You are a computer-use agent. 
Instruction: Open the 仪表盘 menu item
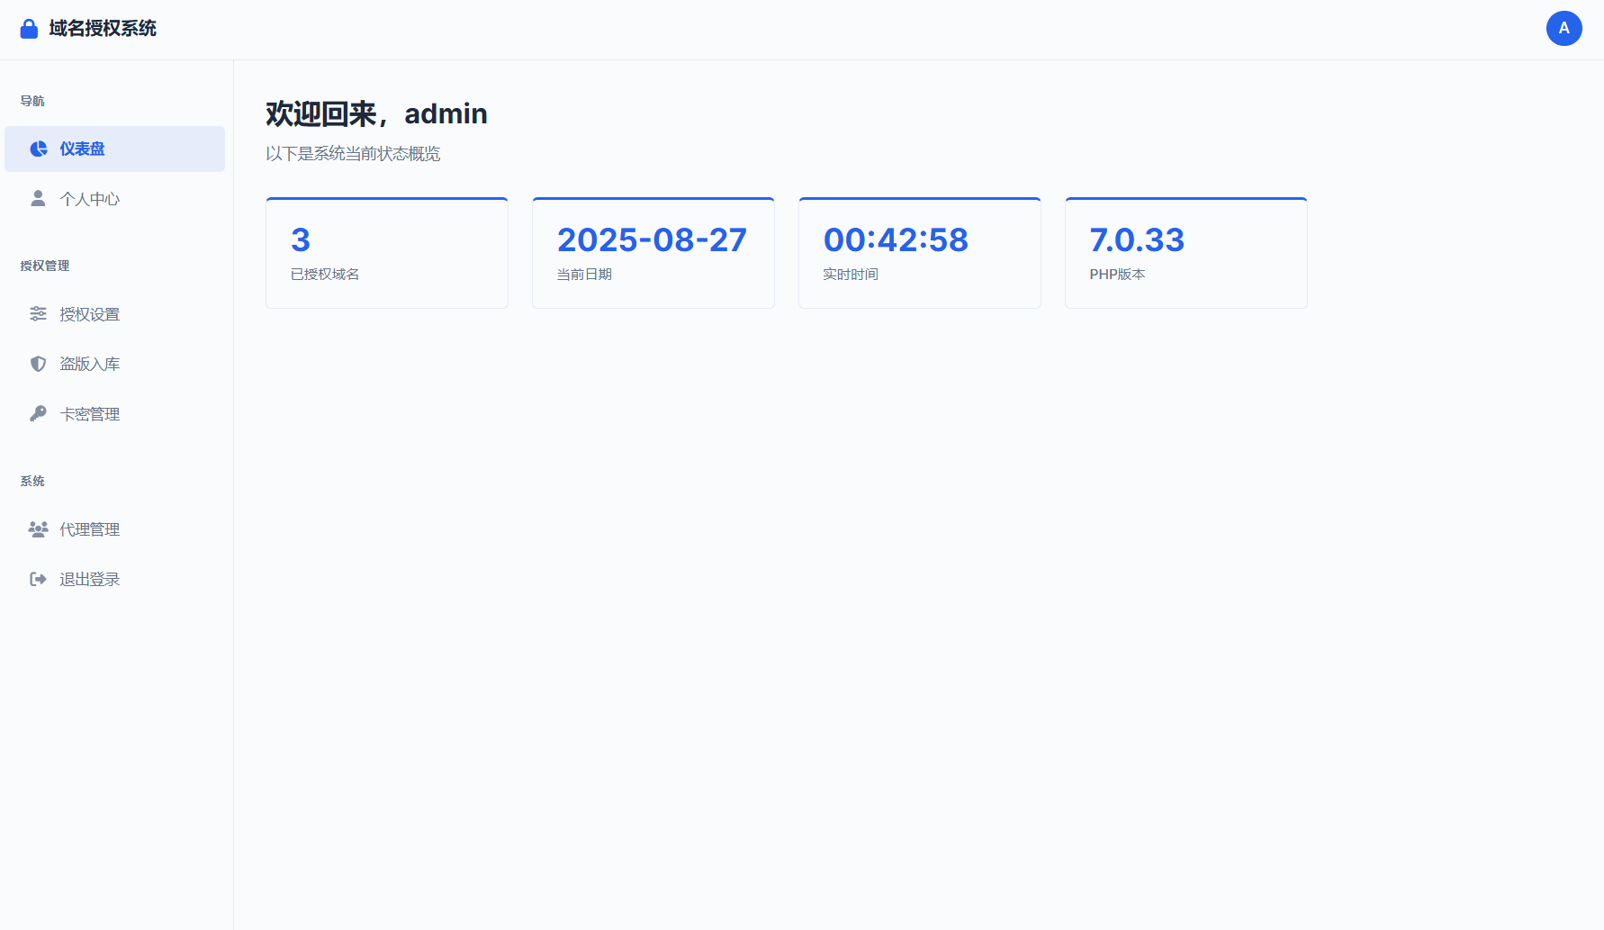click(x=83, y=149)
